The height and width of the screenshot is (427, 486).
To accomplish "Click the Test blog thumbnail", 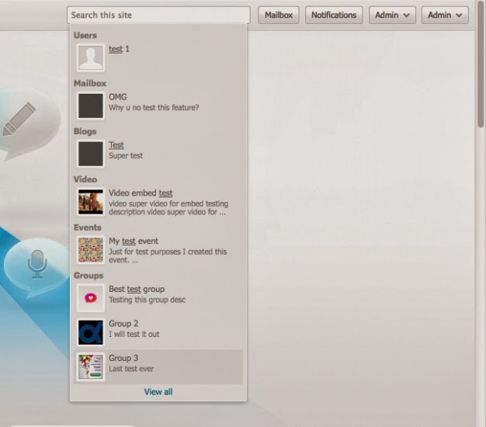I will (91, 154).
